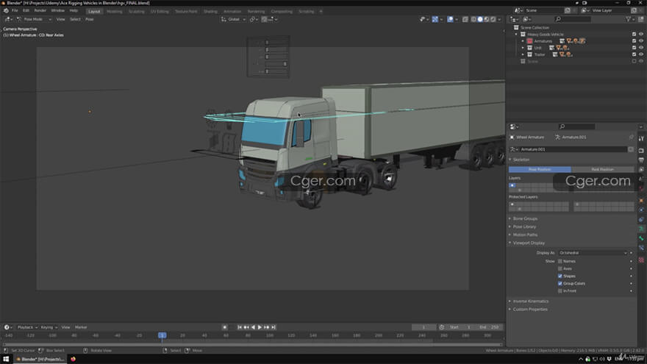Open the timeline Playback popover
This screenshot has height=364, width=647.
(28, 327)
